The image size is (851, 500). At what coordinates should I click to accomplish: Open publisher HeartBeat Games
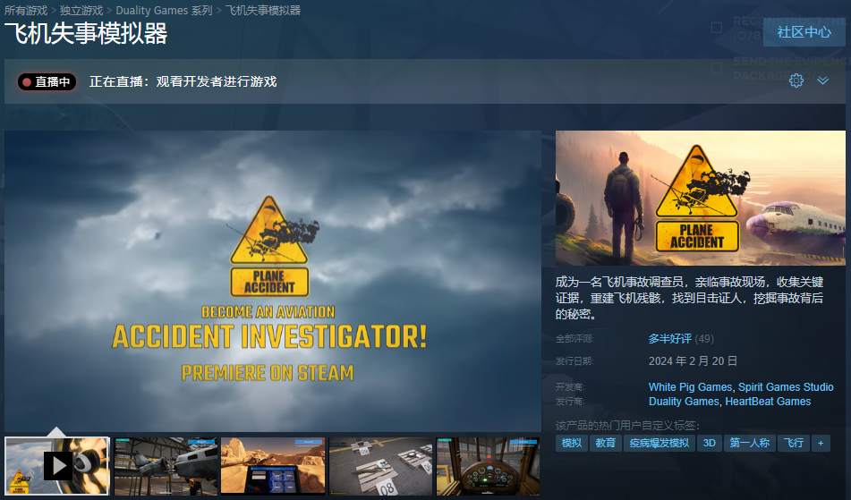(x=768, y=402)
